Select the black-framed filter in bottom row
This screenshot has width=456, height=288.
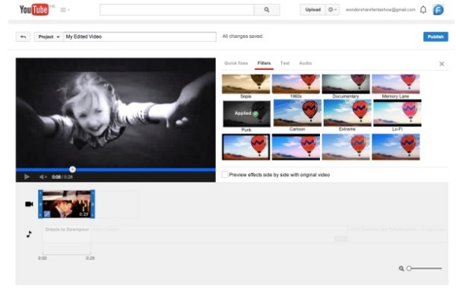[245, 147]
